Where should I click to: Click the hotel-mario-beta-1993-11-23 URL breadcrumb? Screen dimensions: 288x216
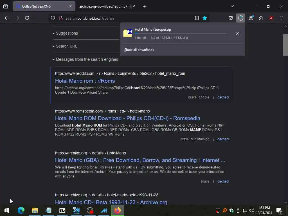click(x=107, y=195)
